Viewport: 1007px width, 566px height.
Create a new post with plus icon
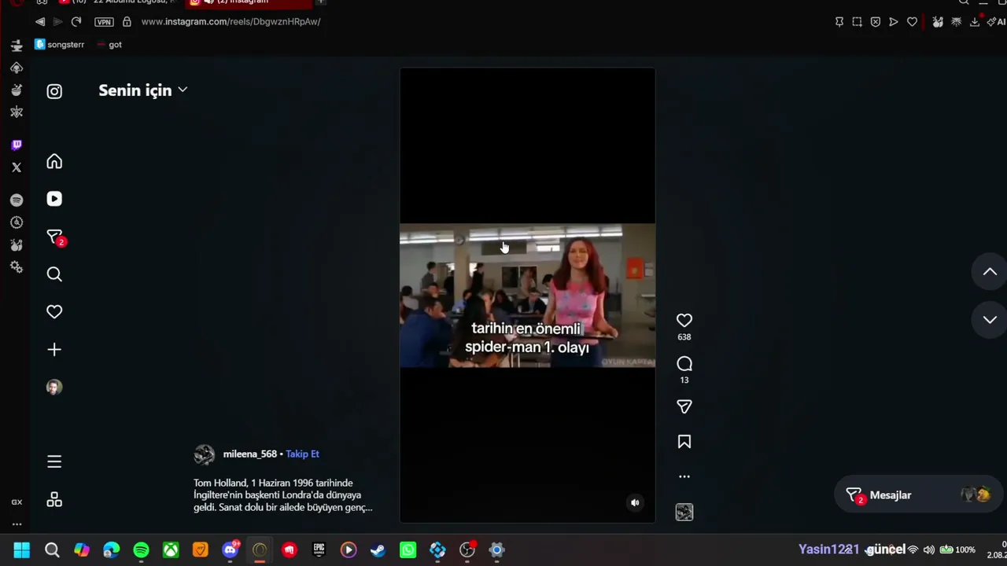click(54, 350)
